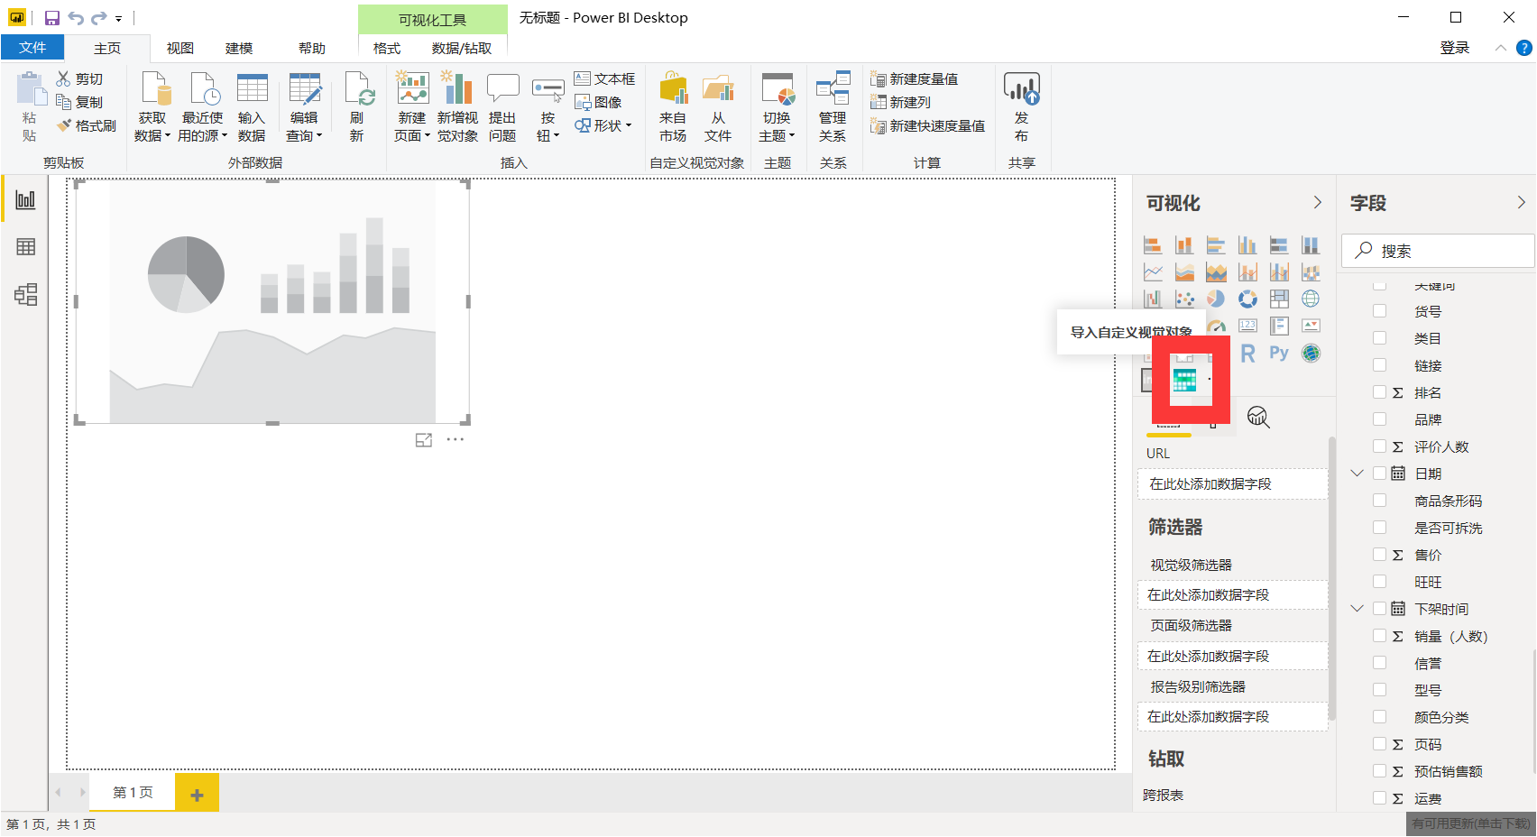Enable the 排名 field checkbox
Image resolution: width=1537 pixels, height=837 pixels.
pyautogui.click(x=1380, y=391)
